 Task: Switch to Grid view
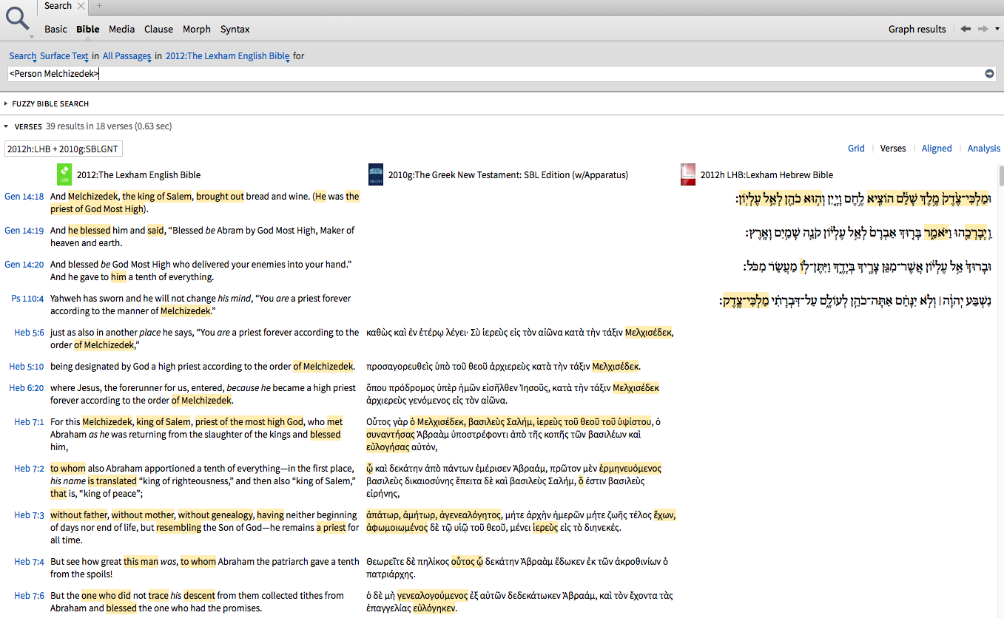click(856, 148)
